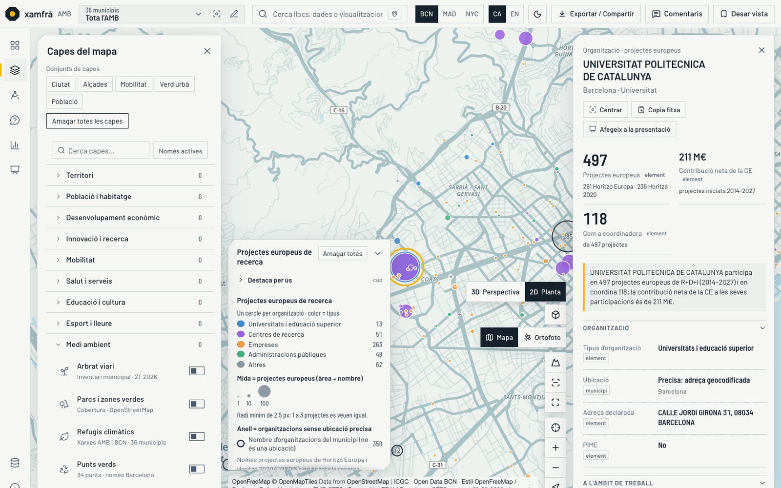Switch basemap to Ortofoto
781x488 pixels.
542,337
